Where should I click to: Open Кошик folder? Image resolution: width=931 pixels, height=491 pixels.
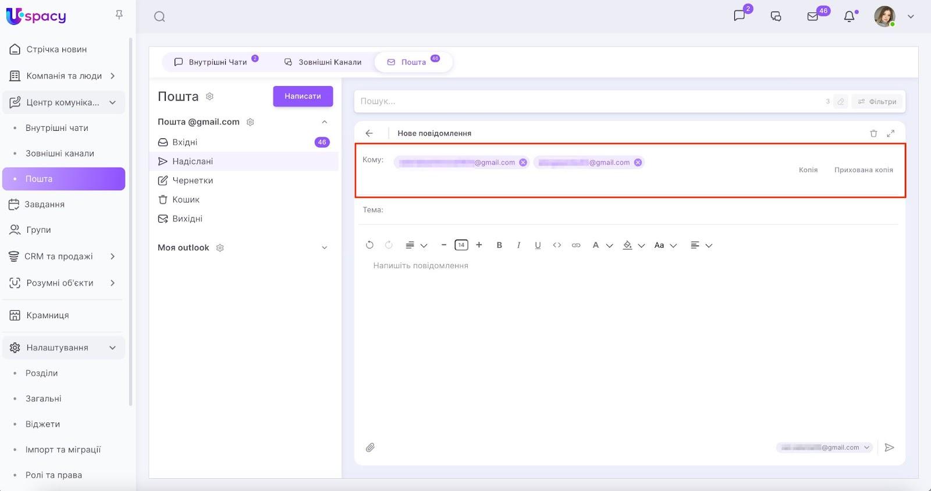point(244,200)
